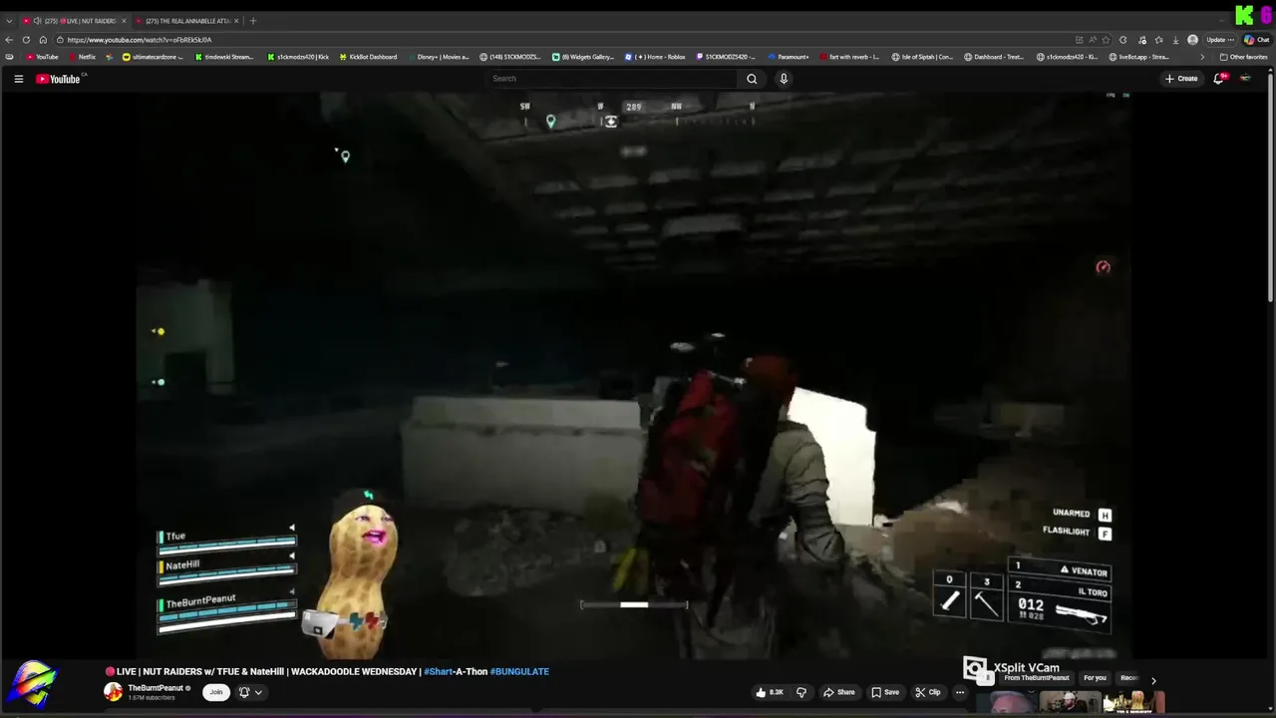Open YouTube bookmark in favorites bar
This screenshot has width=1276, height=718.
42,57
